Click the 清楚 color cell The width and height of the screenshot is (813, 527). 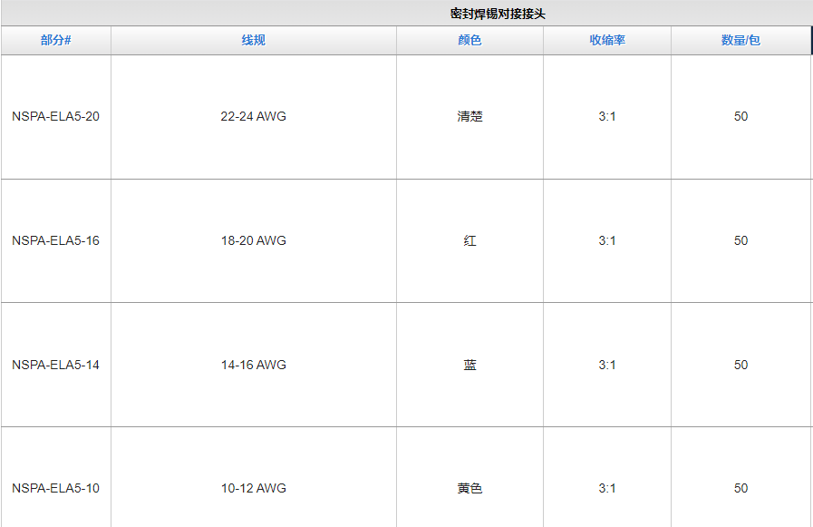pyautogui.click(x=469, y=116)
